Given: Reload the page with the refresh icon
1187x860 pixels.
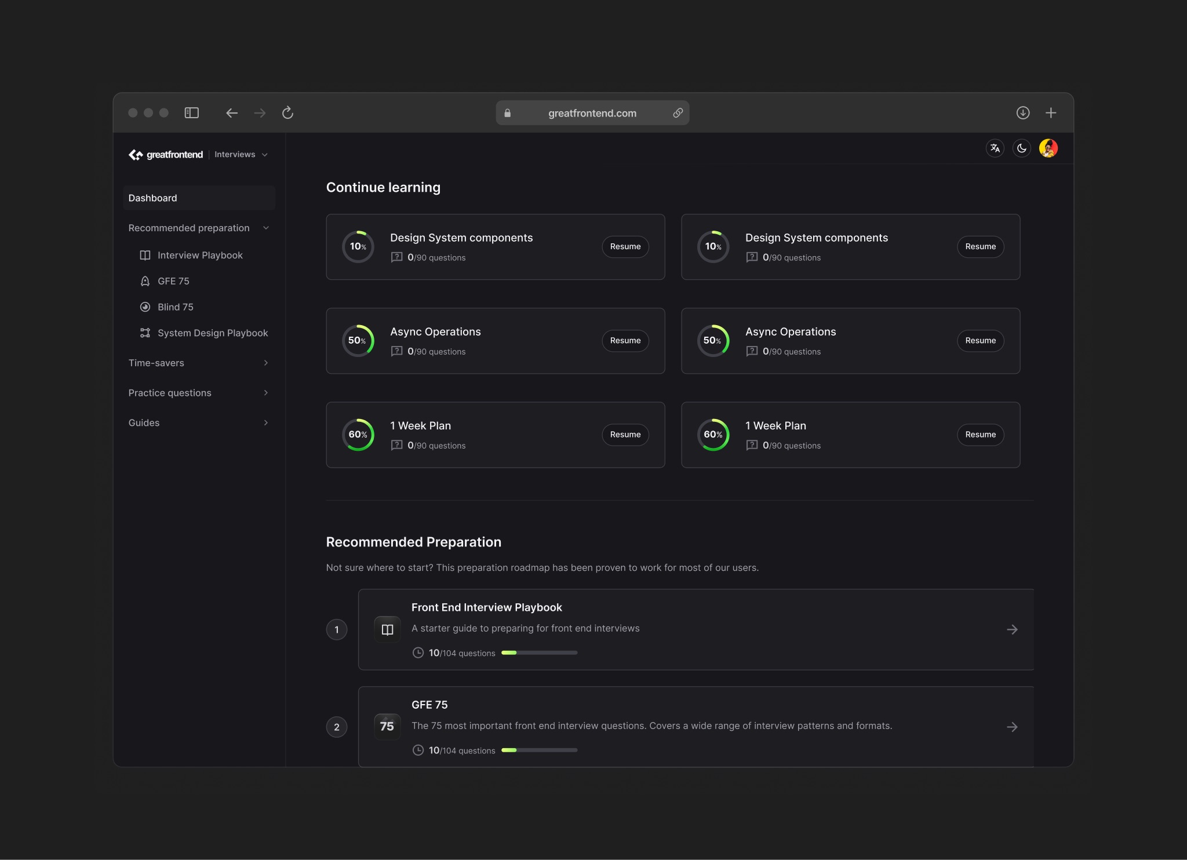Looking at the screenshot, I should pos(287,113).
